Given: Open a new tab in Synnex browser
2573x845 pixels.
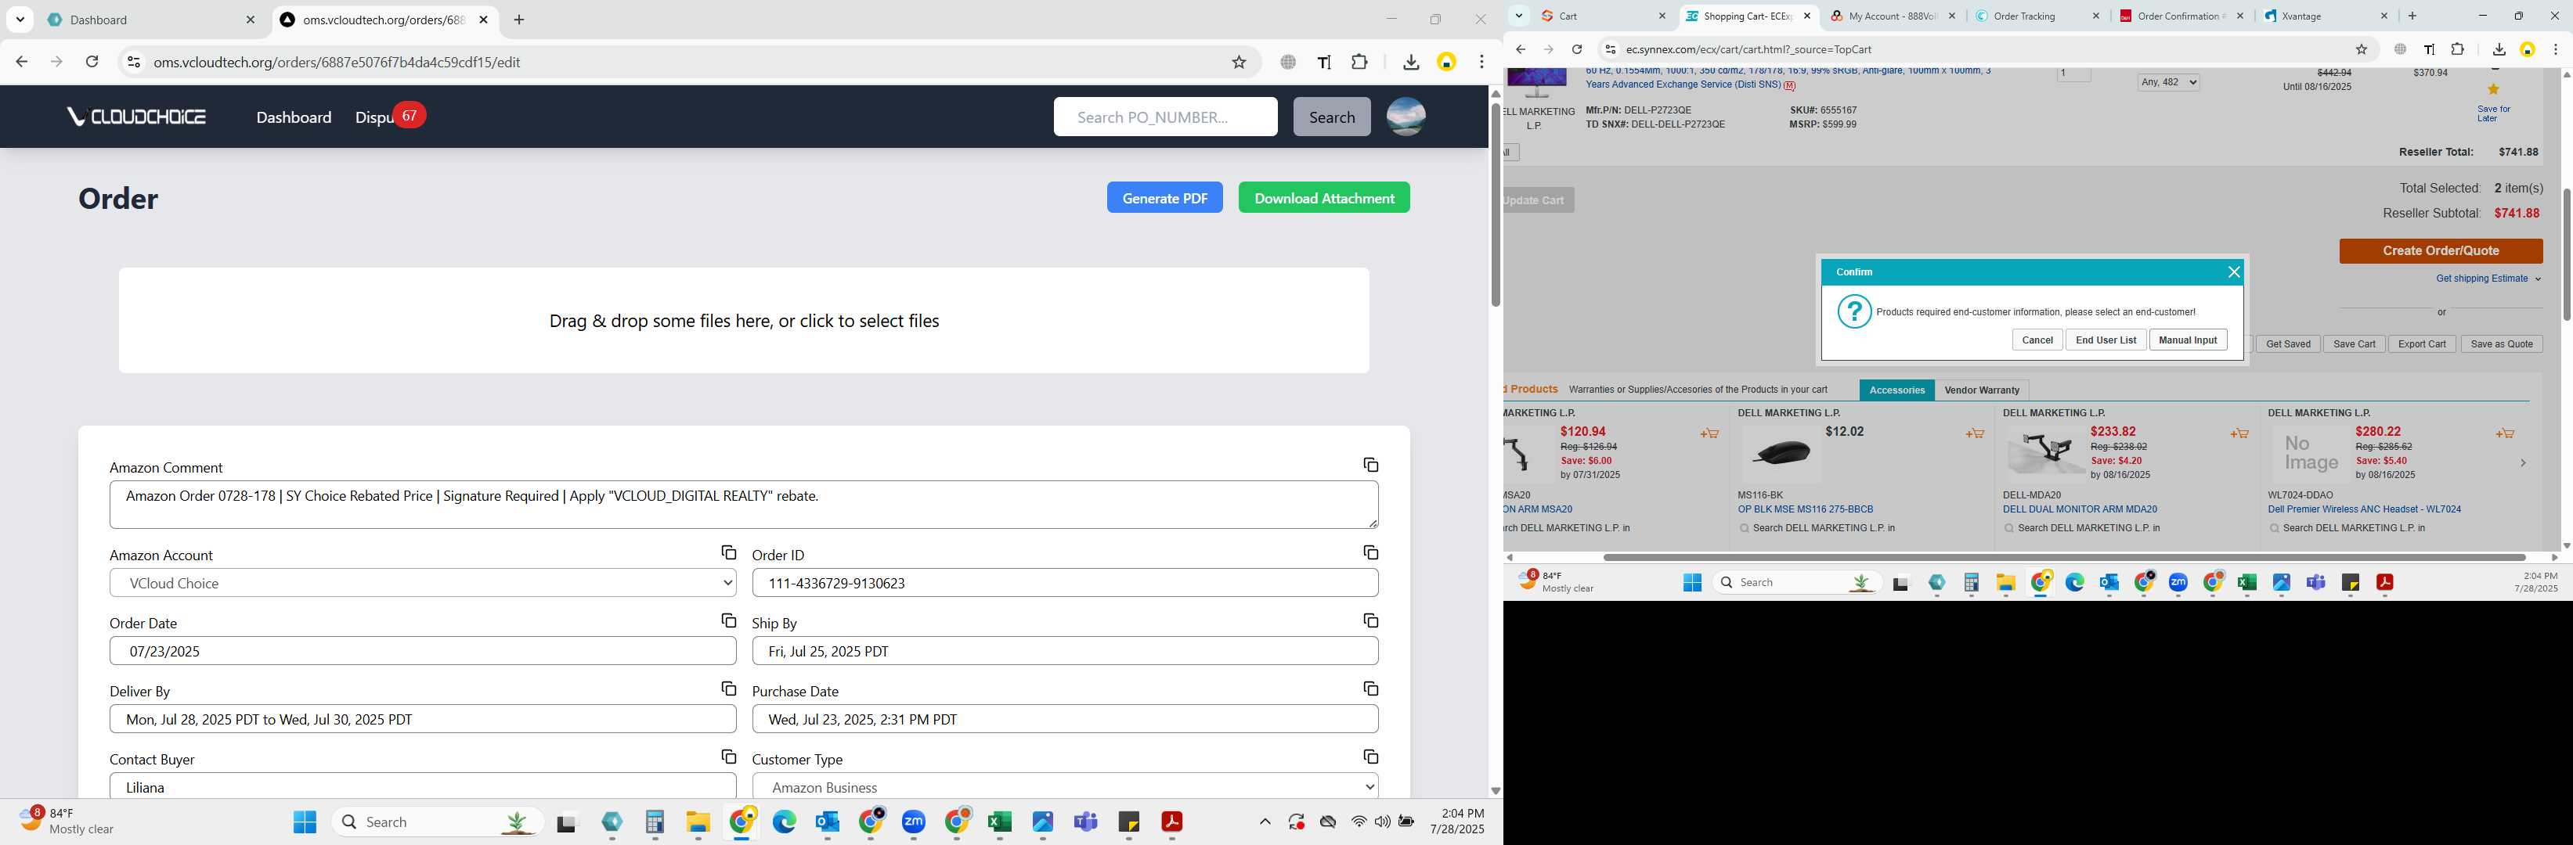Looking at the screenshot, I should coord(2412,16).
